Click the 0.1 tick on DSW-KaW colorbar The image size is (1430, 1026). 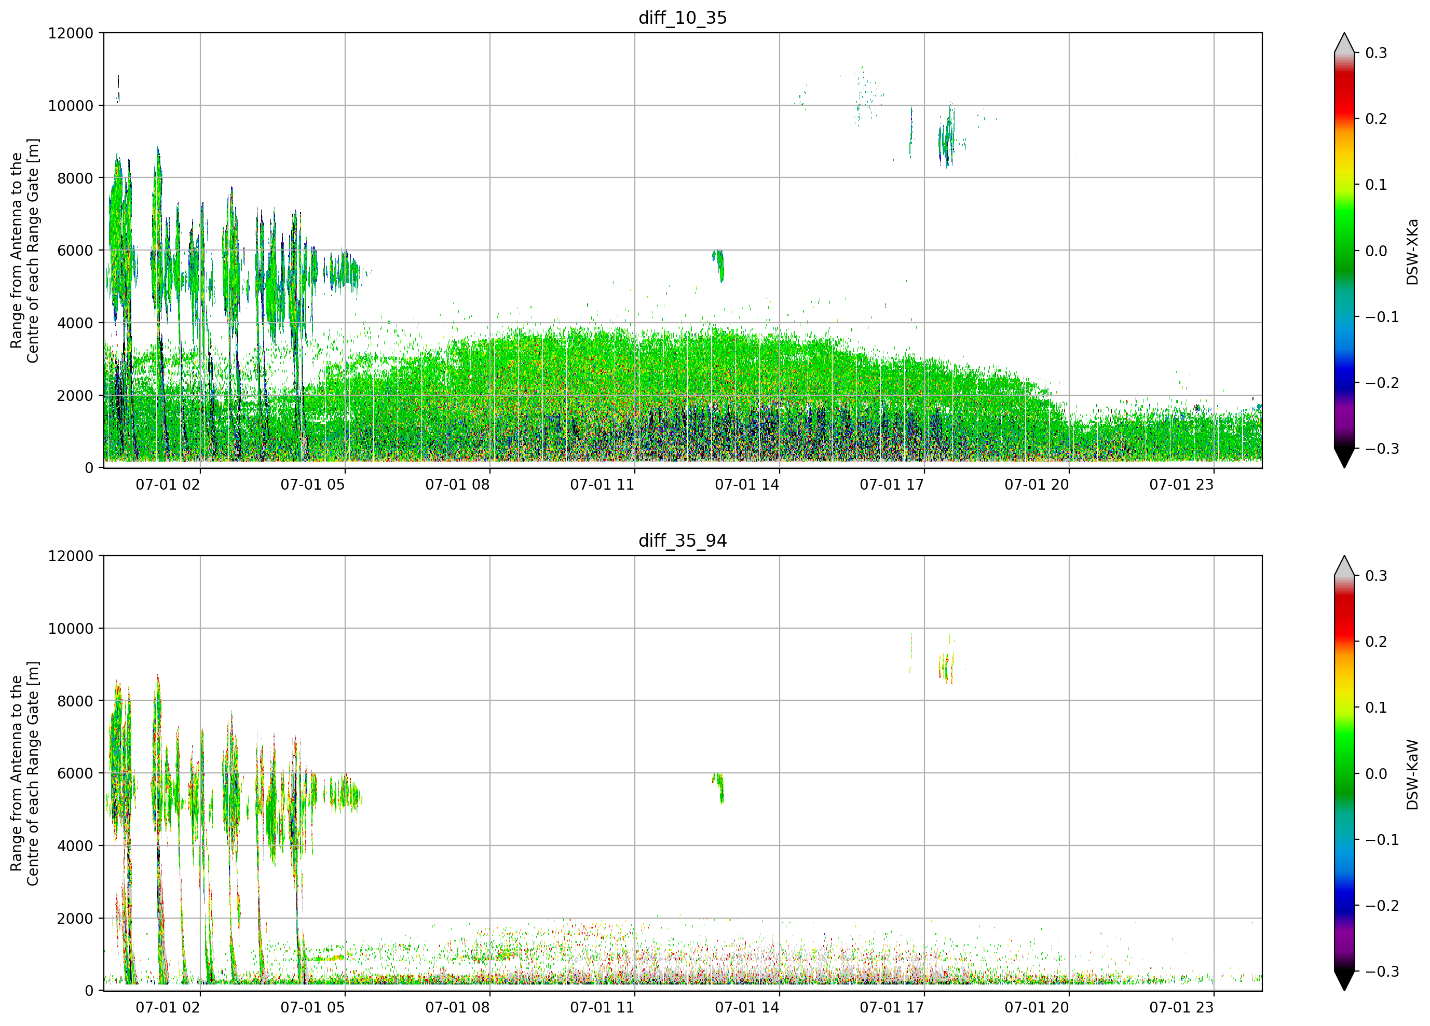tap(1377, 708)
